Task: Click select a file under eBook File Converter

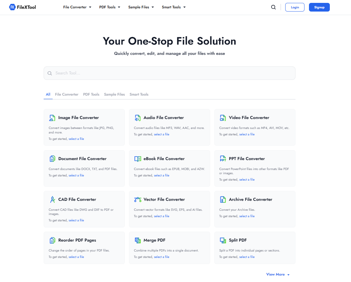Action: coord(162,175)
